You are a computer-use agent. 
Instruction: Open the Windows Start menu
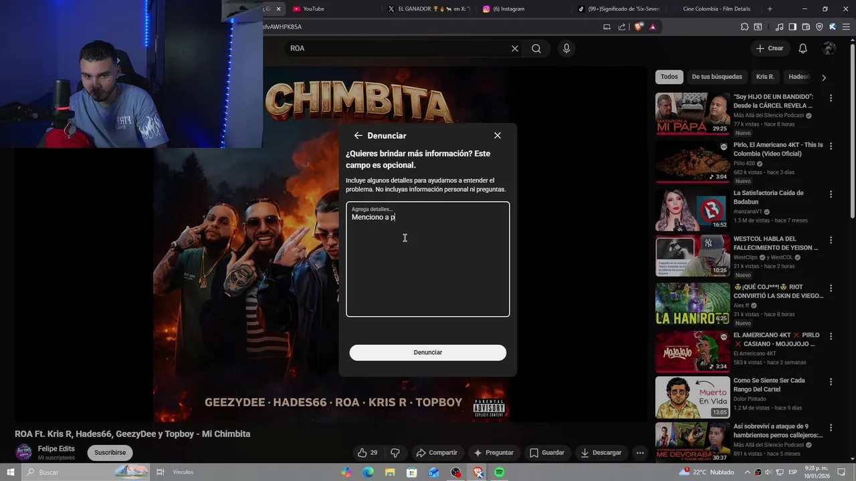[11, 472]
